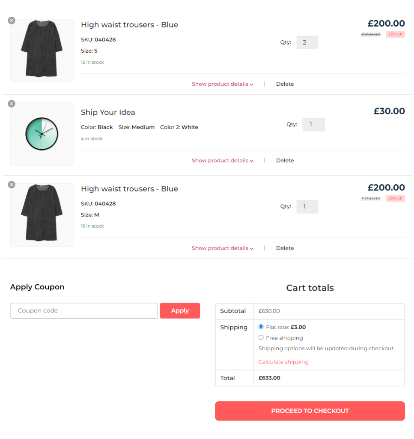This screenshot has width=414, height=439.
Task: Click the Subtotal row label
Action: point(233,311)
